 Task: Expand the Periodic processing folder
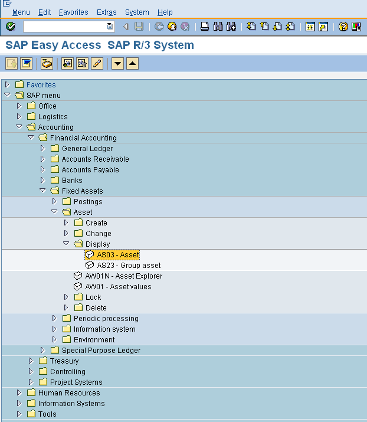[x=54, y=318]
